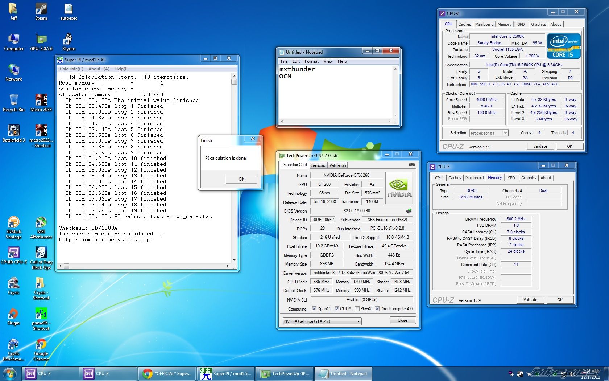The image size is (609, 381).
Task: Toggle the OpenCL checkbox in GPU-Z
Action: click(314, 309)
